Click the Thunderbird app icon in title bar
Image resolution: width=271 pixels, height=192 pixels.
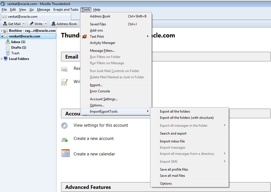click(3, 3)
